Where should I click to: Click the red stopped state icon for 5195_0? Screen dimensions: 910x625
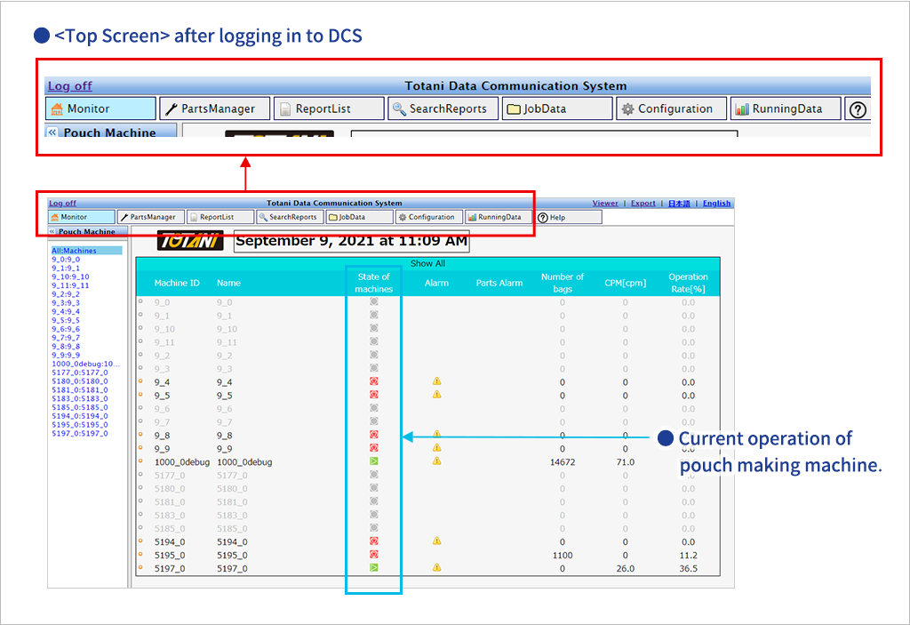(x=374, y=555)
